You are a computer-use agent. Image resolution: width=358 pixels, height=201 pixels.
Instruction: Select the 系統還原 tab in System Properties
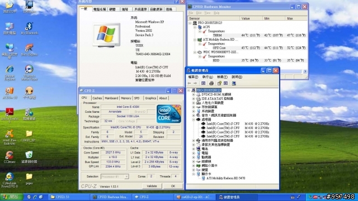(140, 9)
